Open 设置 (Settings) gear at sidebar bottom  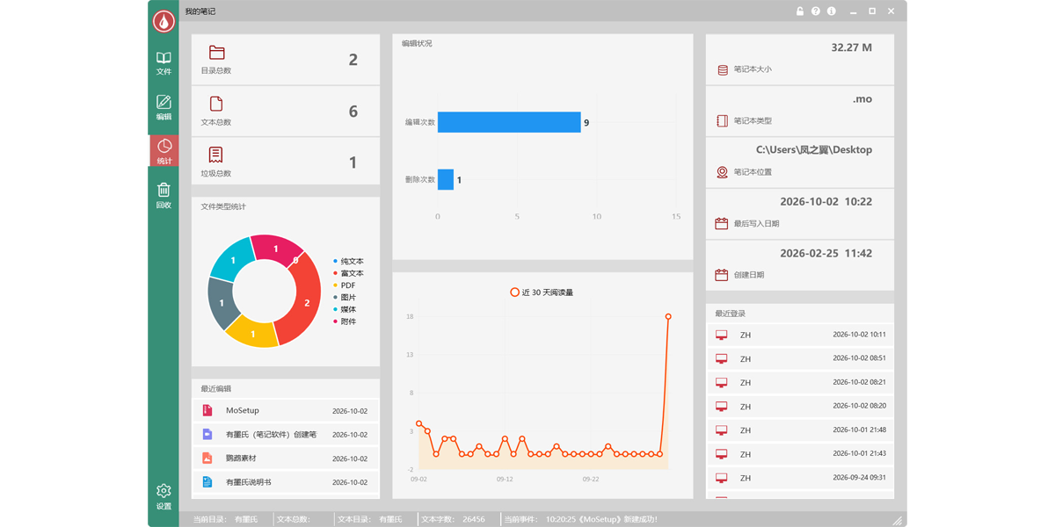coord(164,496)
